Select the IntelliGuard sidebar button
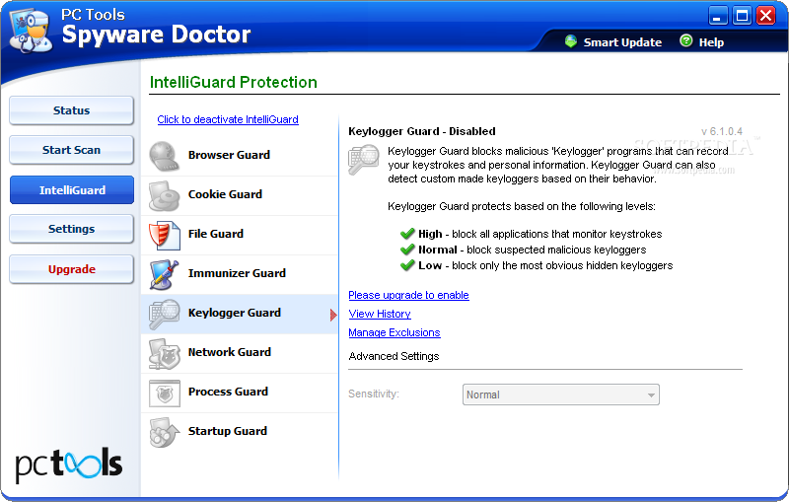Screen dimensions: 789x502 tap(72, 189)
